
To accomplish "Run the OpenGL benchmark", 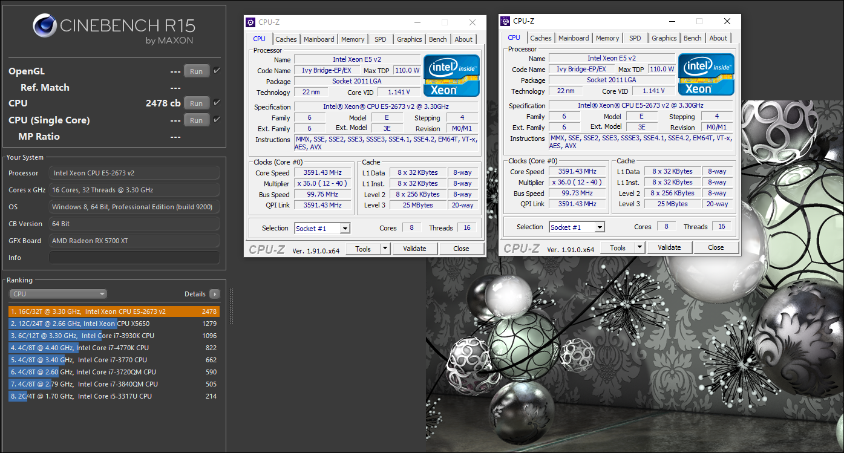I will click(x=197, y=71).
